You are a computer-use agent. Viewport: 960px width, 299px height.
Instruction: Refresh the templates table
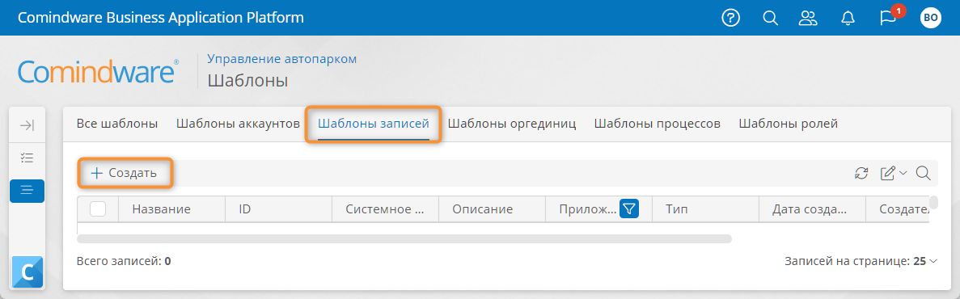861,173
